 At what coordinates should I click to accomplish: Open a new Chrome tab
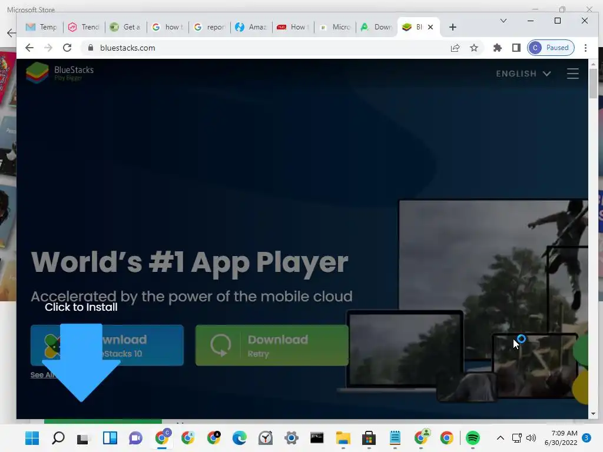click(453, 27)
